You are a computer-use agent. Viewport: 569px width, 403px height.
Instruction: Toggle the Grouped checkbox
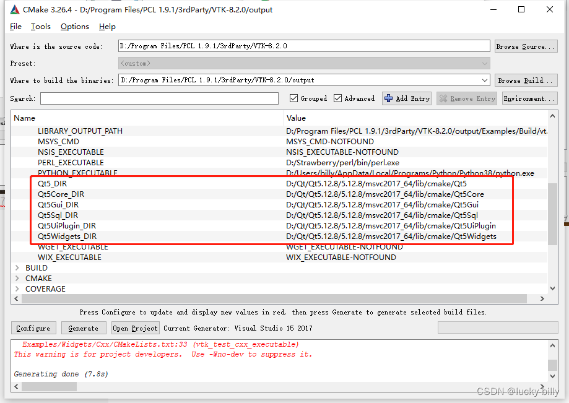pos(294,98)
